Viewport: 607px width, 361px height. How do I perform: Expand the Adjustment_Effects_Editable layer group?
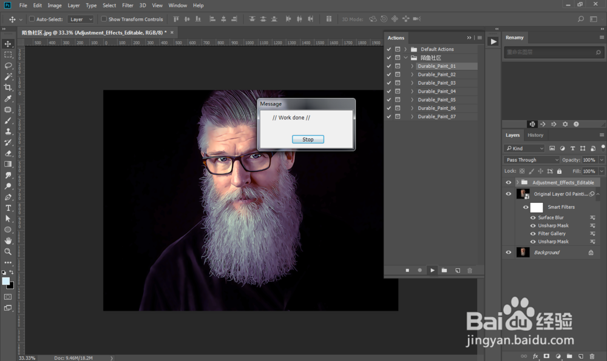[517, 182]
